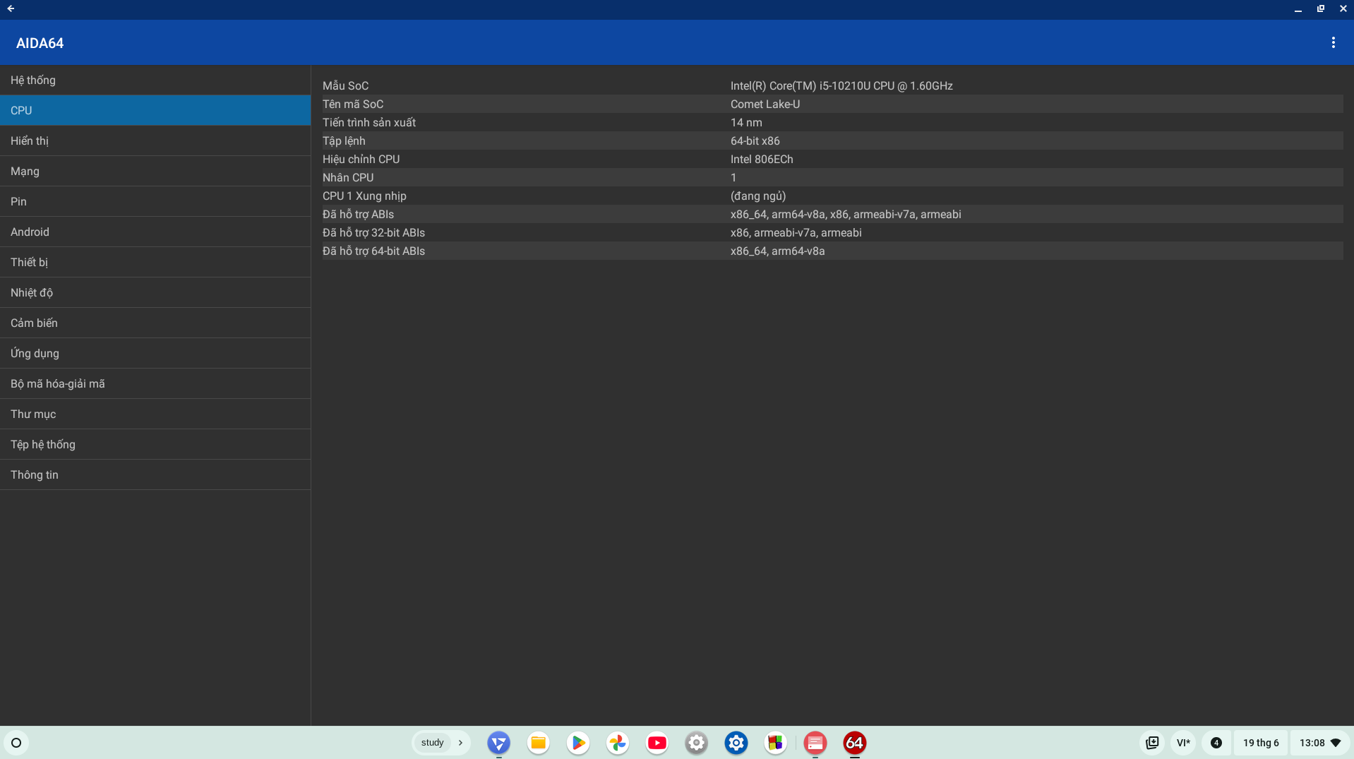Screen dimensions: 1354x759
Task: Click the Mẫu SoC row label
Action: pyautogui.click(x=345, y=86)
